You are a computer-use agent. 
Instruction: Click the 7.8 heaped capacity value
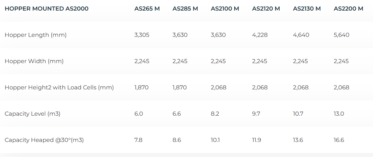pos(139,140)
